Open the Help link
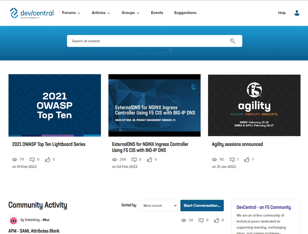 (x=282, y=13)
